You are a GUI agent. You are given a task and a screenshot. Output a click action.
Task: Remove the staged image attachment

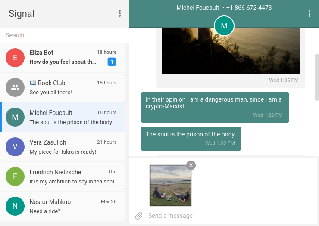click(191, 165)
